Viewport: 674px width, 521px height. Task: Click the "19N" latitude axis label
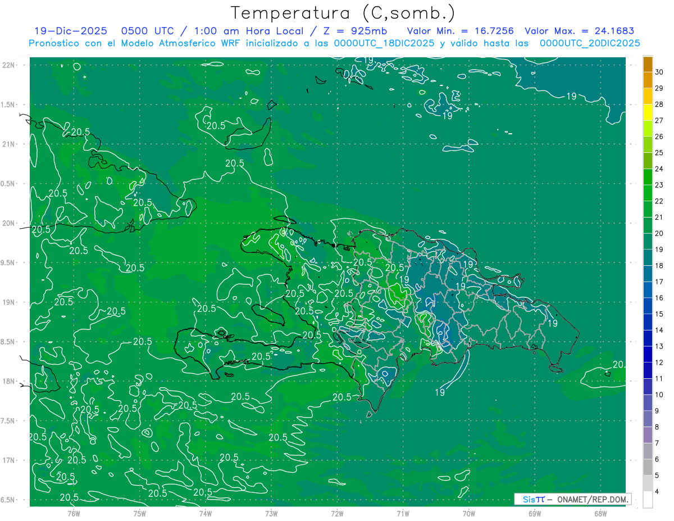point(9,302)
